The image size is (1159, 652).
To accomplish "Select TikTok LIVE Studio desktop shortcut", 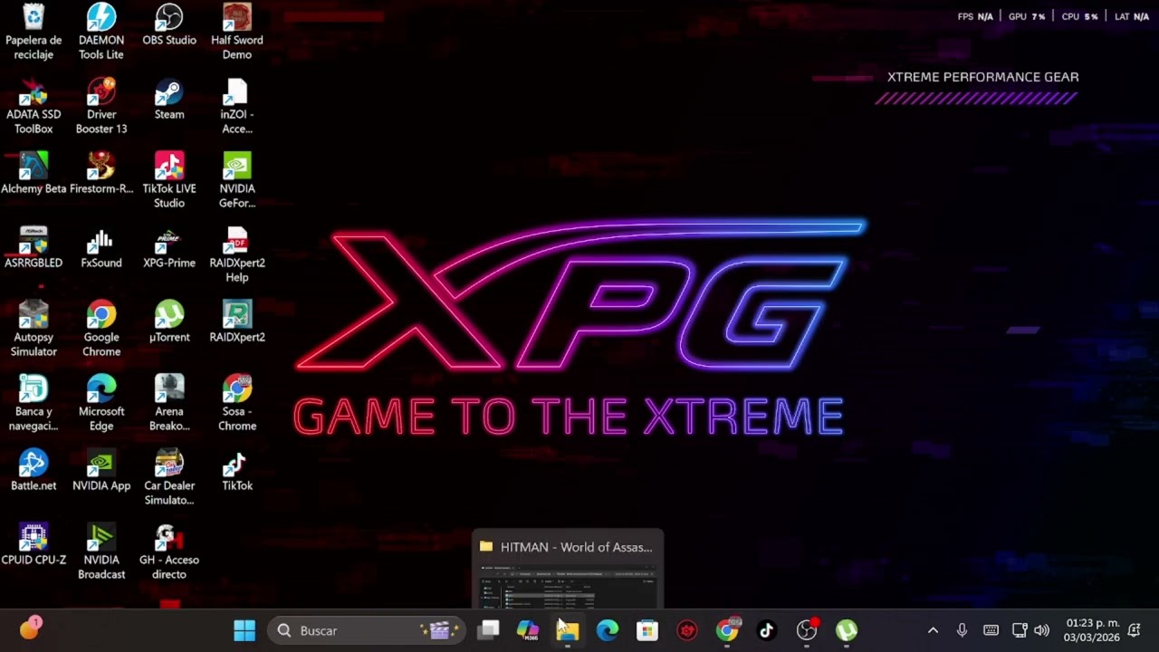I will [169, 180].
